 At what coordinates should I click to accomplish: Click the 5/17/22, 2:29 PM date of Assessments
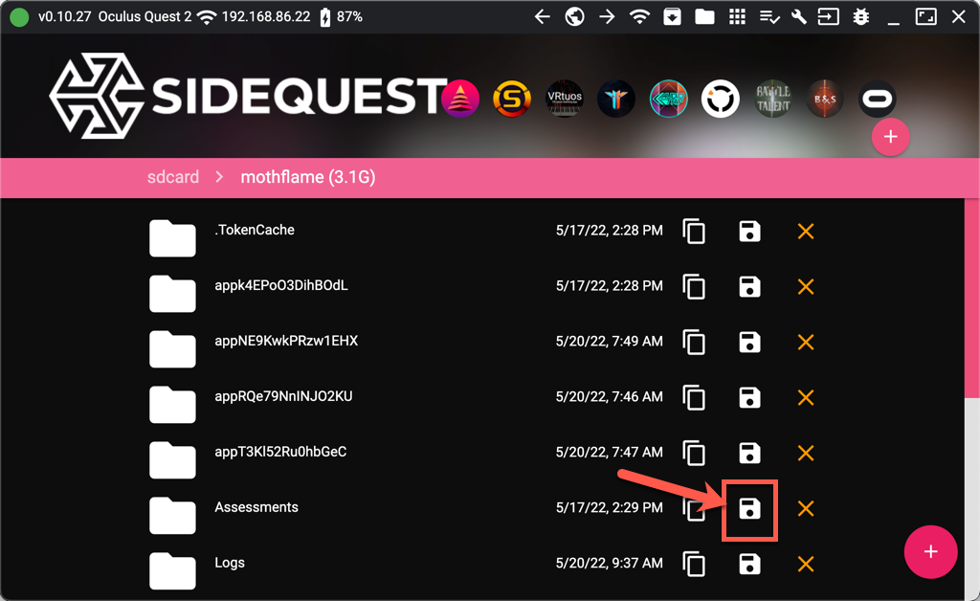coord(609,508)
